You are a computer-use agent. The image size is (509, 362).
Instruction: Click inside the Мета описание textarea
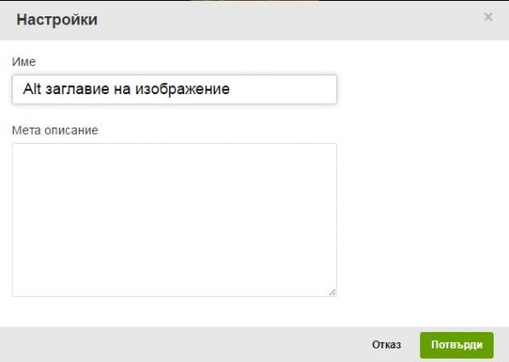pyautogui.click(x=174, y=220)
